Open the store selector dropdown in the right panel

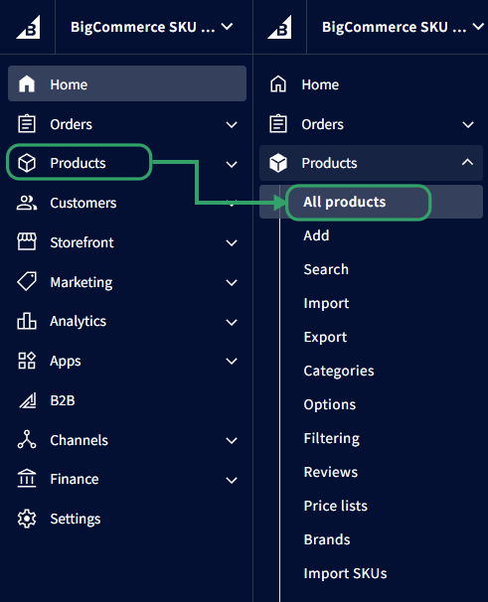pyautogui.click(x=478, y=27)
